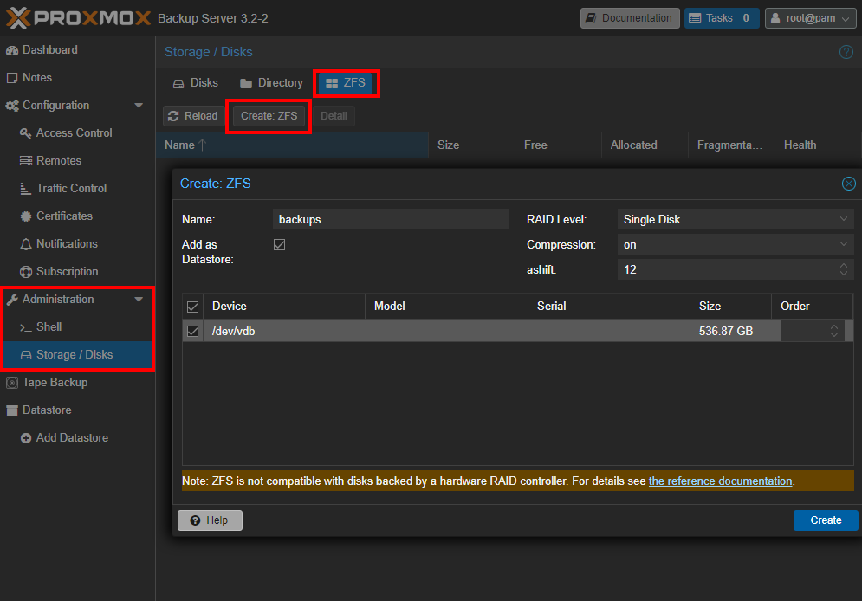Image resolution: width=862 pixels, height=601 pixels.
Task: Sort devices by the Order column
Action: 812,307
